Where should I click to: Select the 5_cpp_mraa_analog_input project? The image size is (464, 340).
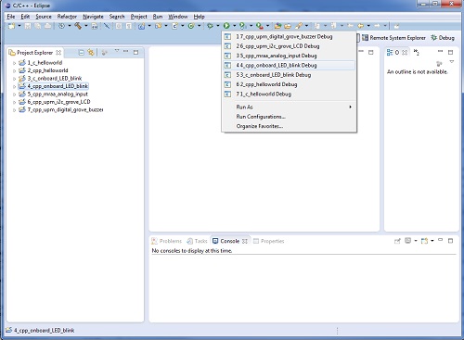coord(58,94)
